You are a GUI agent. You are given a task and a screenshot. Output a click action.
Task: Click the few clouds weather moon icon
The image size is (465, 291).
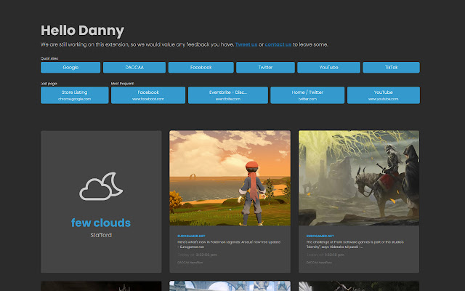pos(101,186)
